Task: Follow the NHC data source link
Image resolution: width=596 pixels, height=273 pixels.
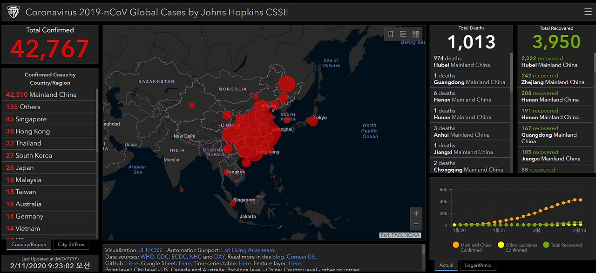Action: pyautogui.click(x=196, y=257)
